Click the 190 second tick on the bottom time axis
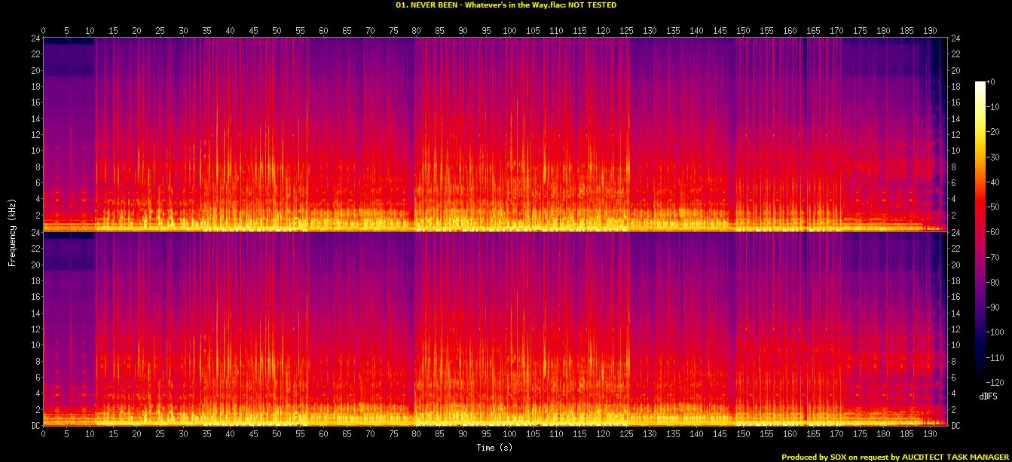Screen dimensions: 1012x462 point(930,435)
